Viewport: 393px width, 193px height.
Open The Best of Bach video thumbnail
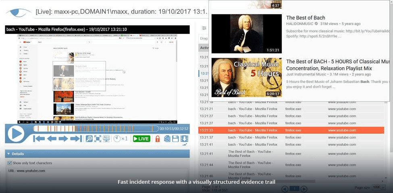(246, 34)
